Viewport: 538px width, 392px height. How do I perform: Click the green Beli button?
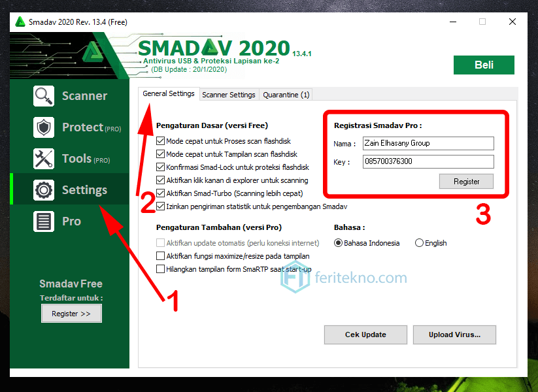pos(484,65)
